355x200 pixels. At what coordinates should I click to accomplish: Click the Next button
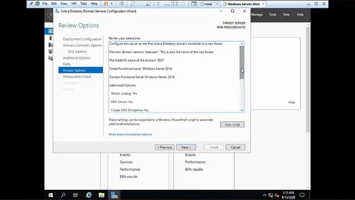click(186, 147)
